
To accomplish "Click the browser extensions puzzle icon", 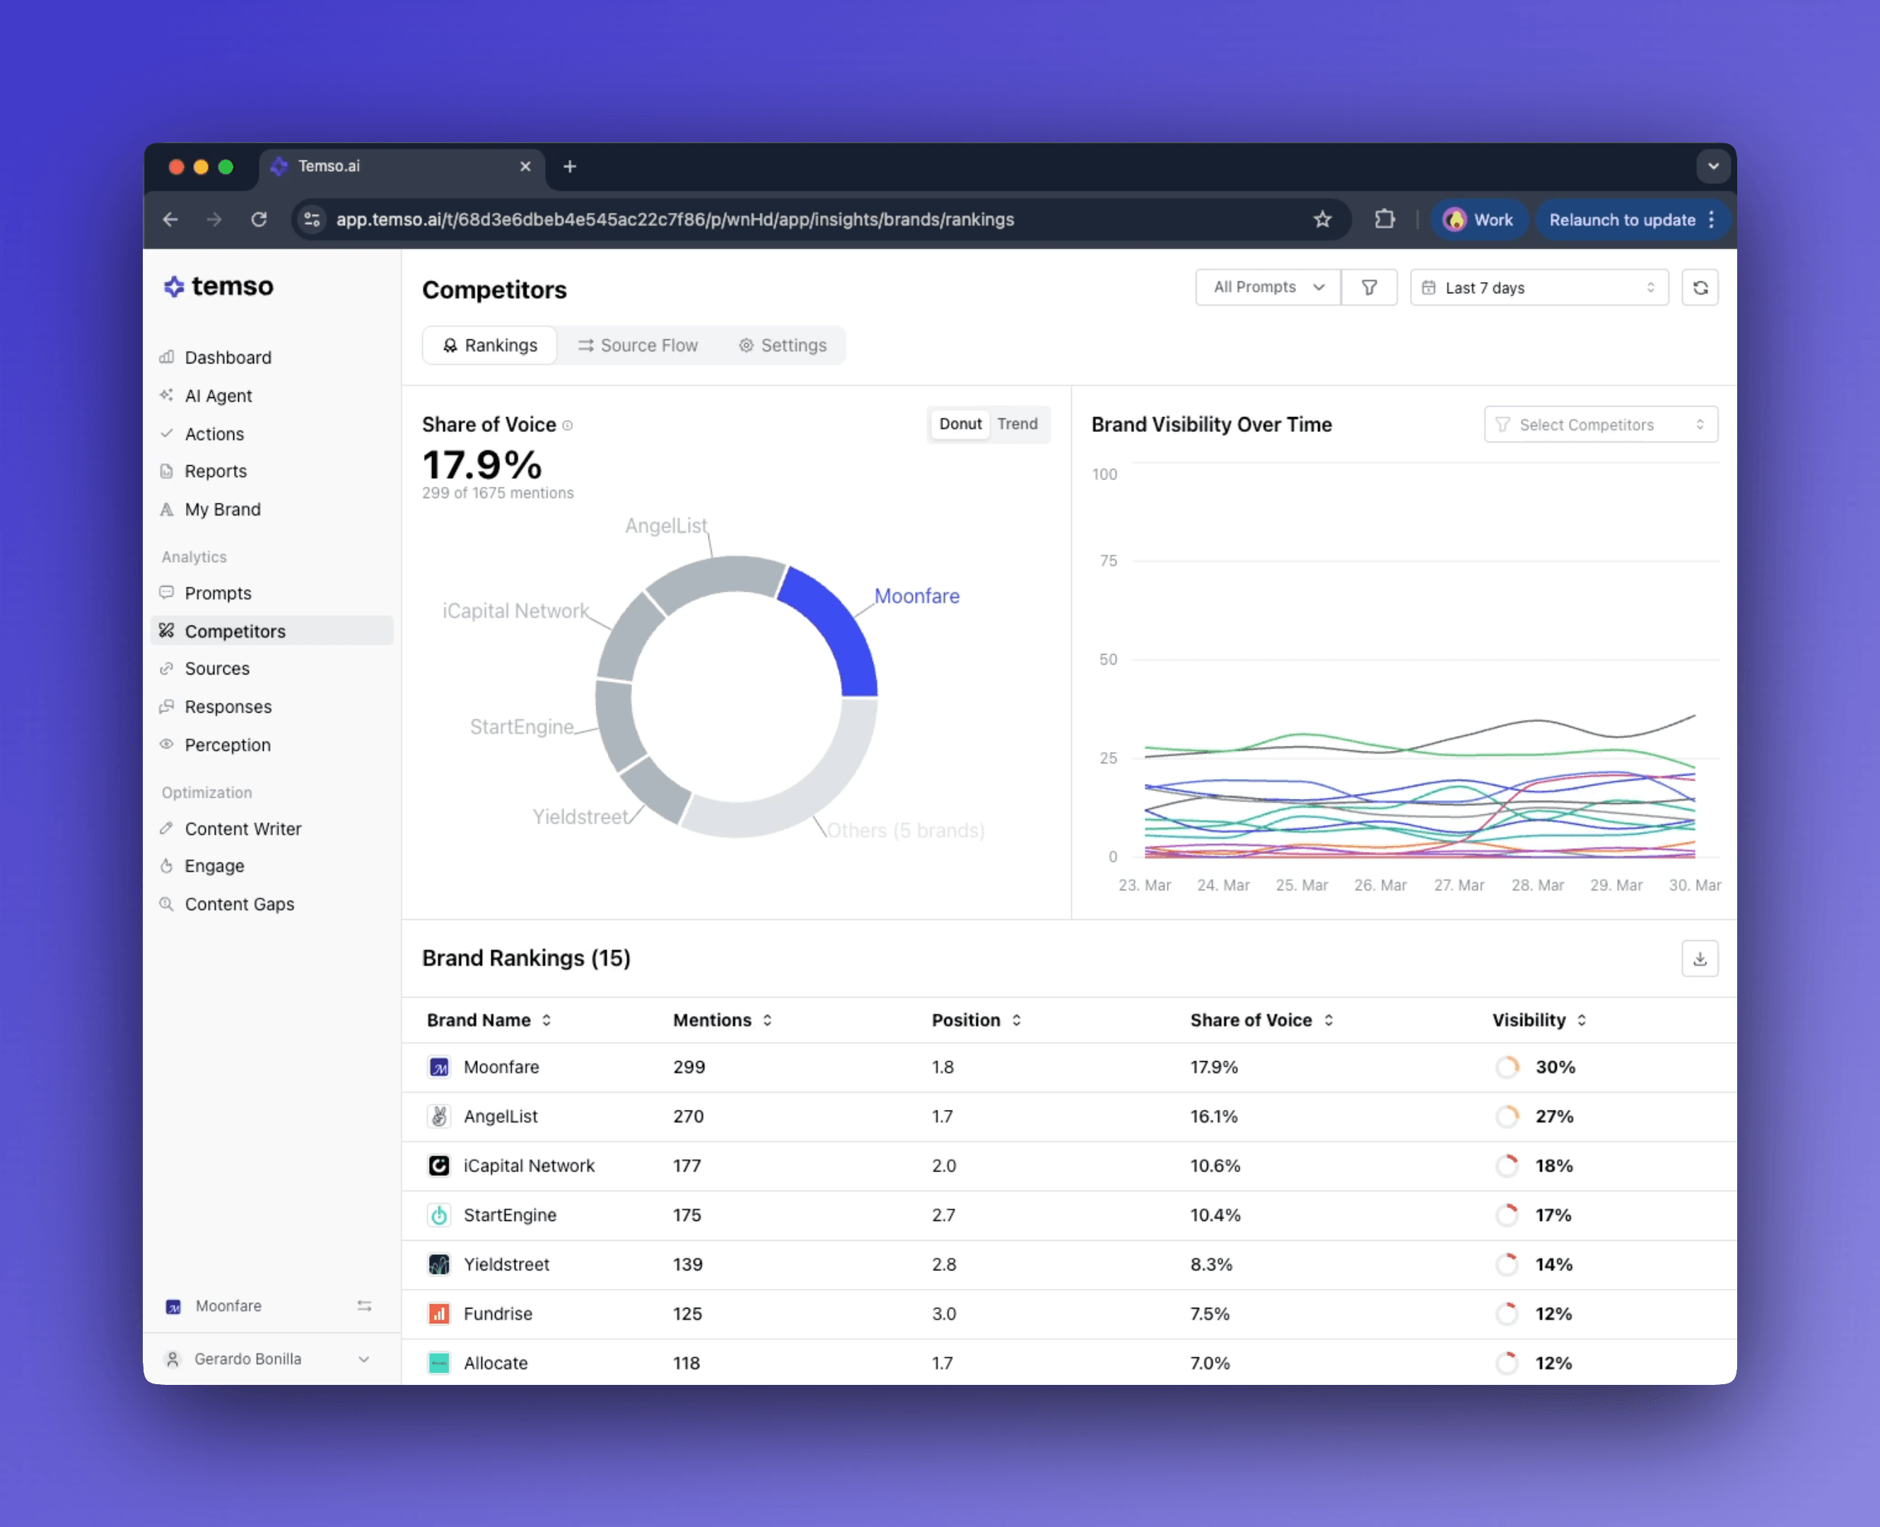I will [1384, 219].
